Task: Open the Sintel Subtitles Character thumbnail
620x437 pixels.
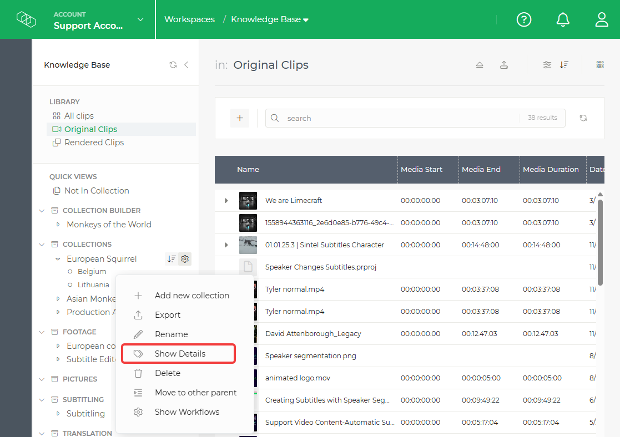Action: pos(248,245)
